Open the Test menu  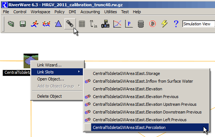coord(125,12)
